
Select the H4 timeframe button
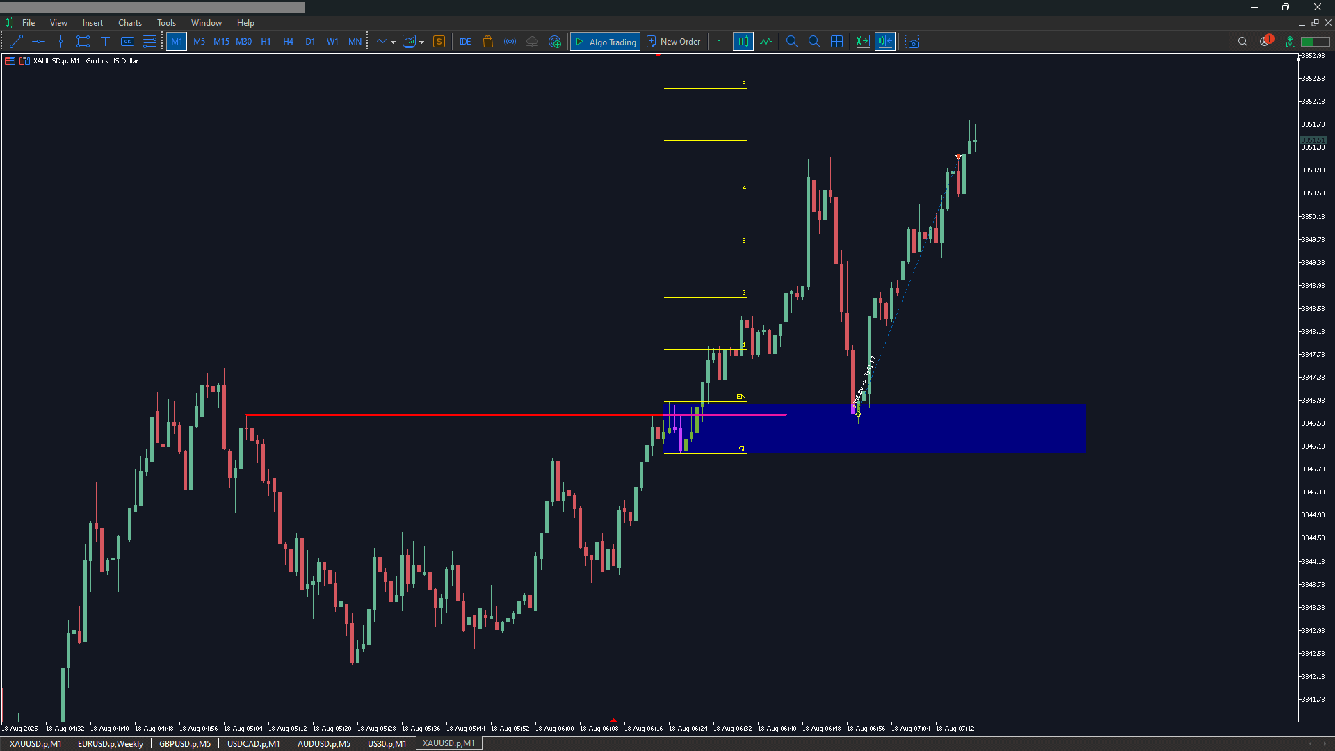288,42
